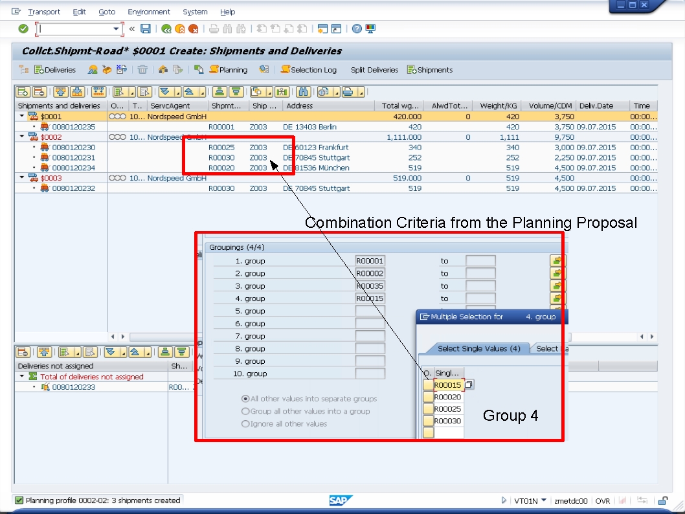This screenshot has width=685, height=514.
Task: Click the Planning icon in the application toolbar
Action: 214,70
